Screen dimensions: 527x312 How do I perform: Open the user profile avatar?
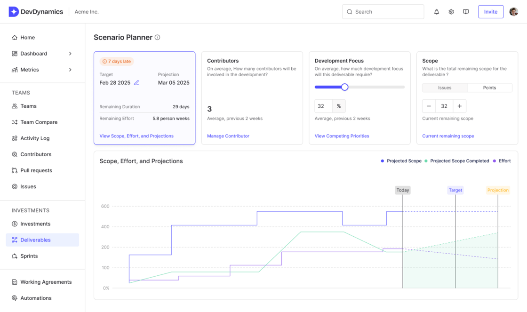(513, 12)
